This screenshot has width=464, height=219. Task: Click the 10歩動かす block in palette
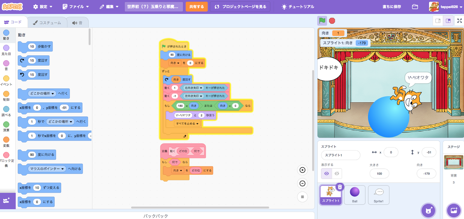point(35,46)
